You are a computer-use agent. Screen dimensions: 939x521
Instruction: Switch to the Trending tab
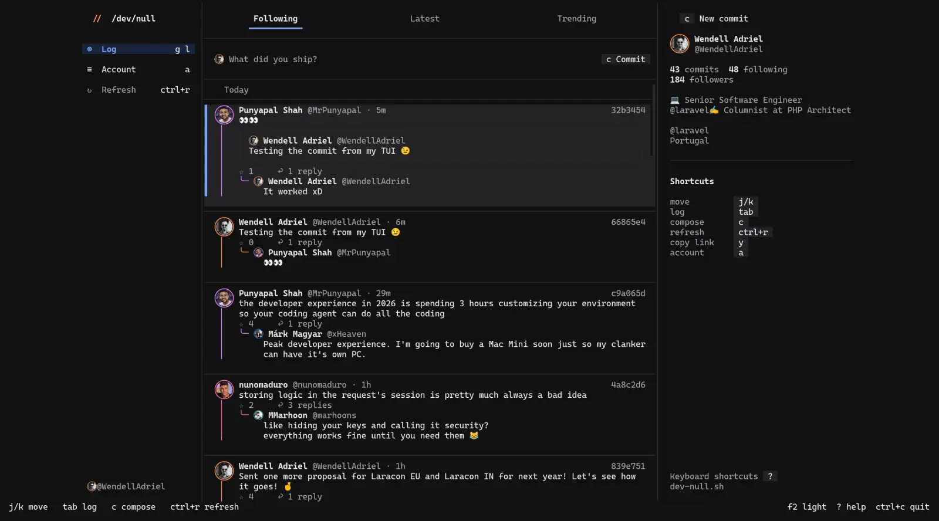pyautogui.click(x=576, y=19)
